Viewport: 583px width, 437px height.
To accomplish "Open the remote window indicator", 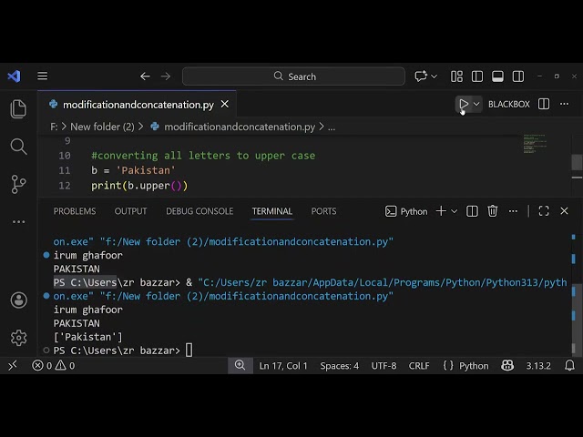I will [x=12, y=366].
